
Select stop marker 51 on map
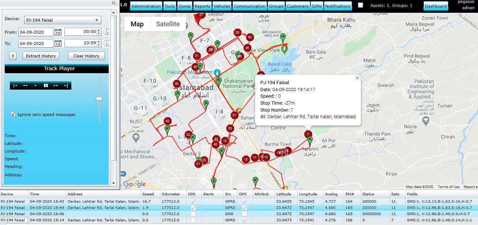click(x=235, y=115)
